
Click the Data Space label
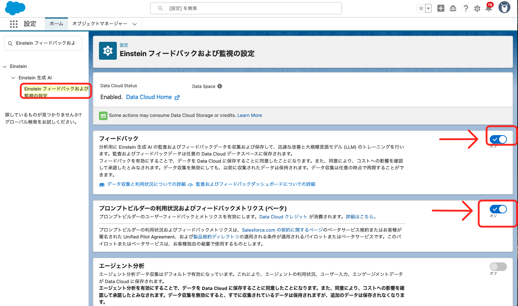204,87
